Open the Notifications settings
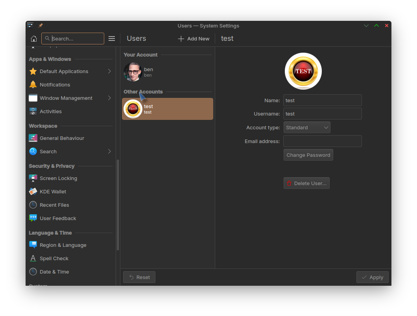The image size is (417, 316). pos(70,85)
